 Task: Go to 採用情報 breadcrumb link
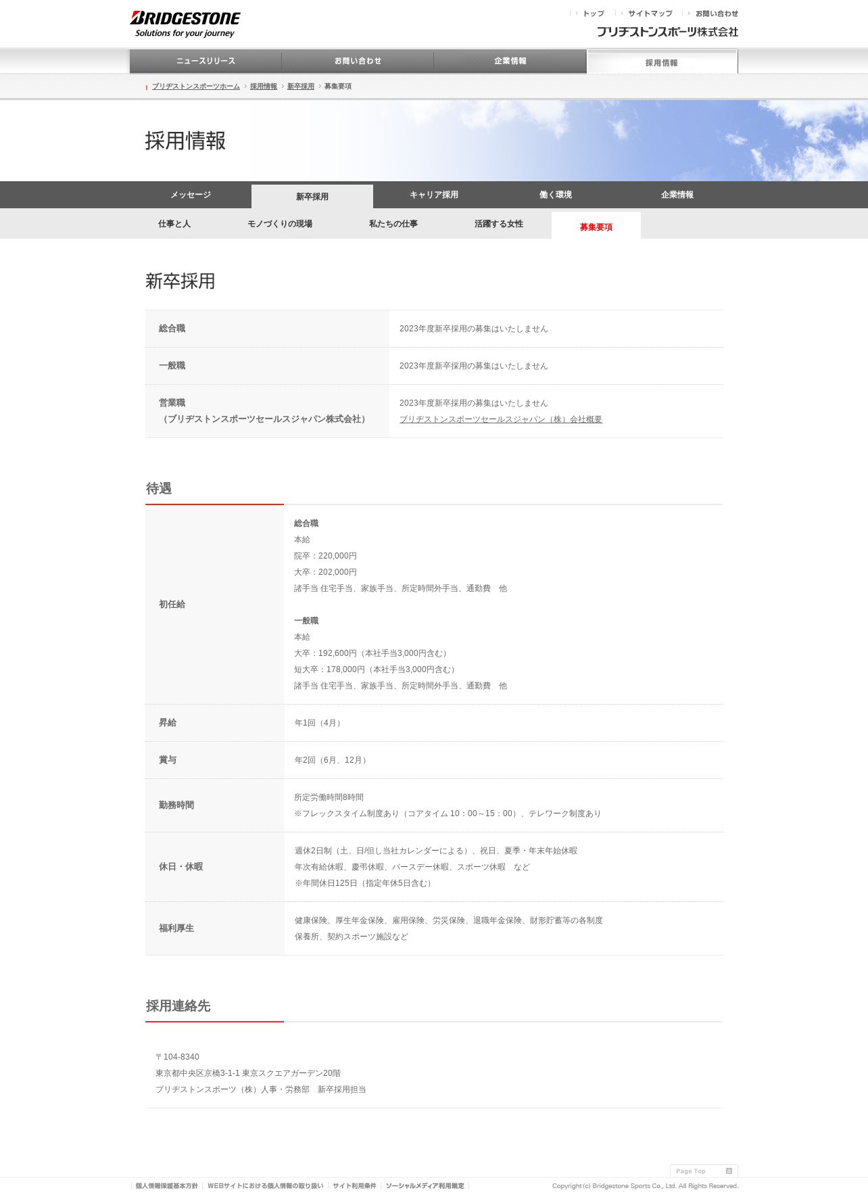263,87
